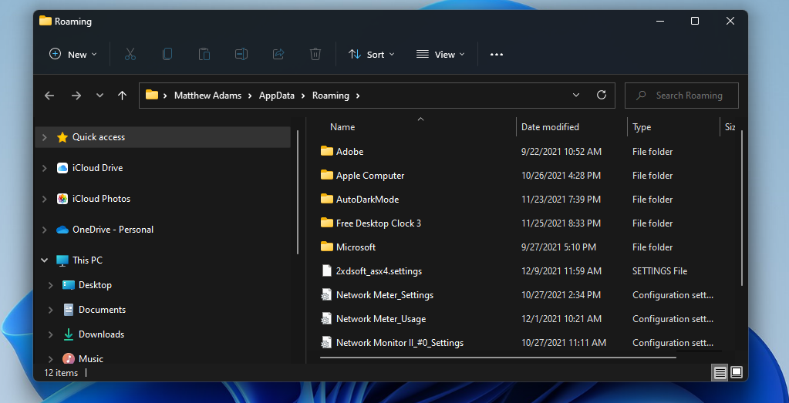
Task: Open the Sort dropdown
Action: pos(372,54)
